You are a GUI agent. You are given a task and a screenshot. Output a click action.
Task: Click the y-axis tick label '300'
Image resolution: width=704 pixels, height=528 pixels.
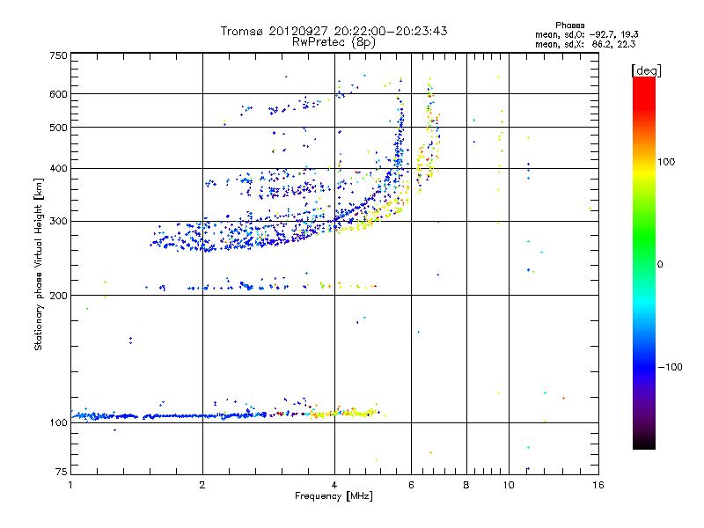tap(58, 222)
